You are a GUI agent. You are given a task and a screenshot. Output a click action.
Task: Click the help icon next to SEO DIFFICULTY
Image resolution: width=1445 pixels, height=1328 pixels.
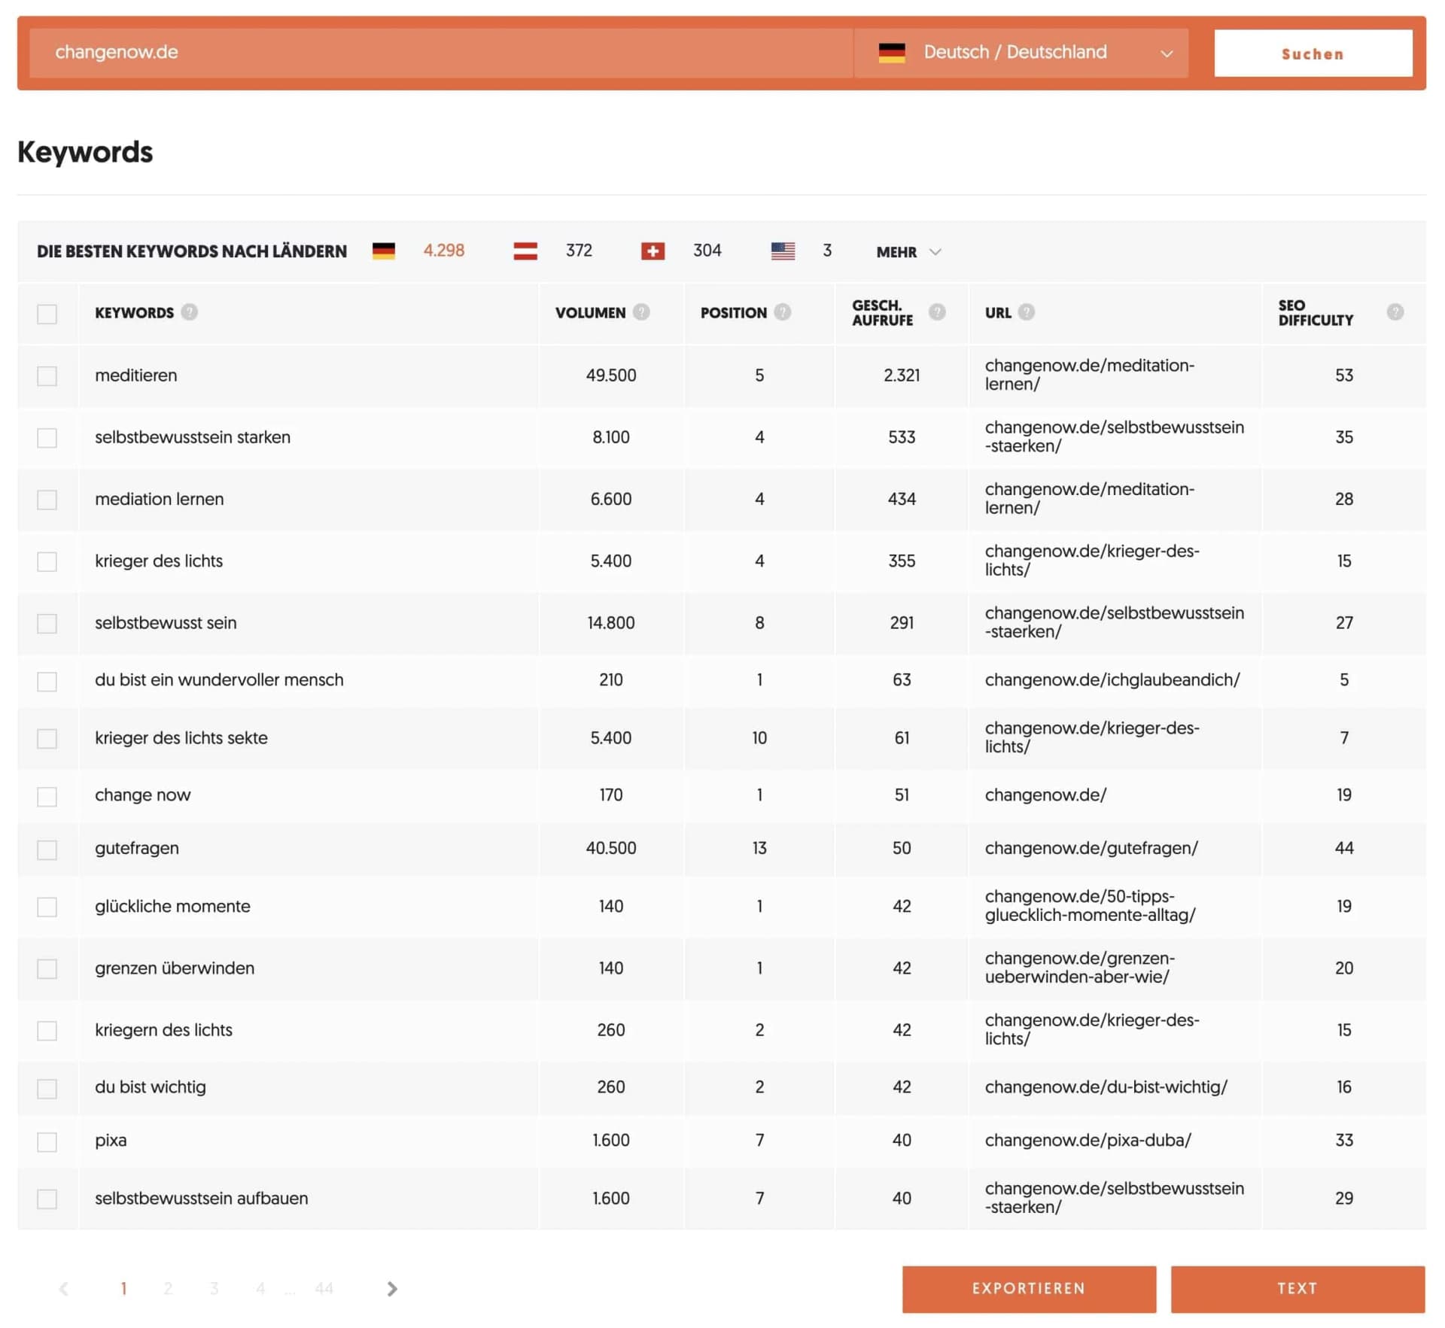[x=1396, y=311]
